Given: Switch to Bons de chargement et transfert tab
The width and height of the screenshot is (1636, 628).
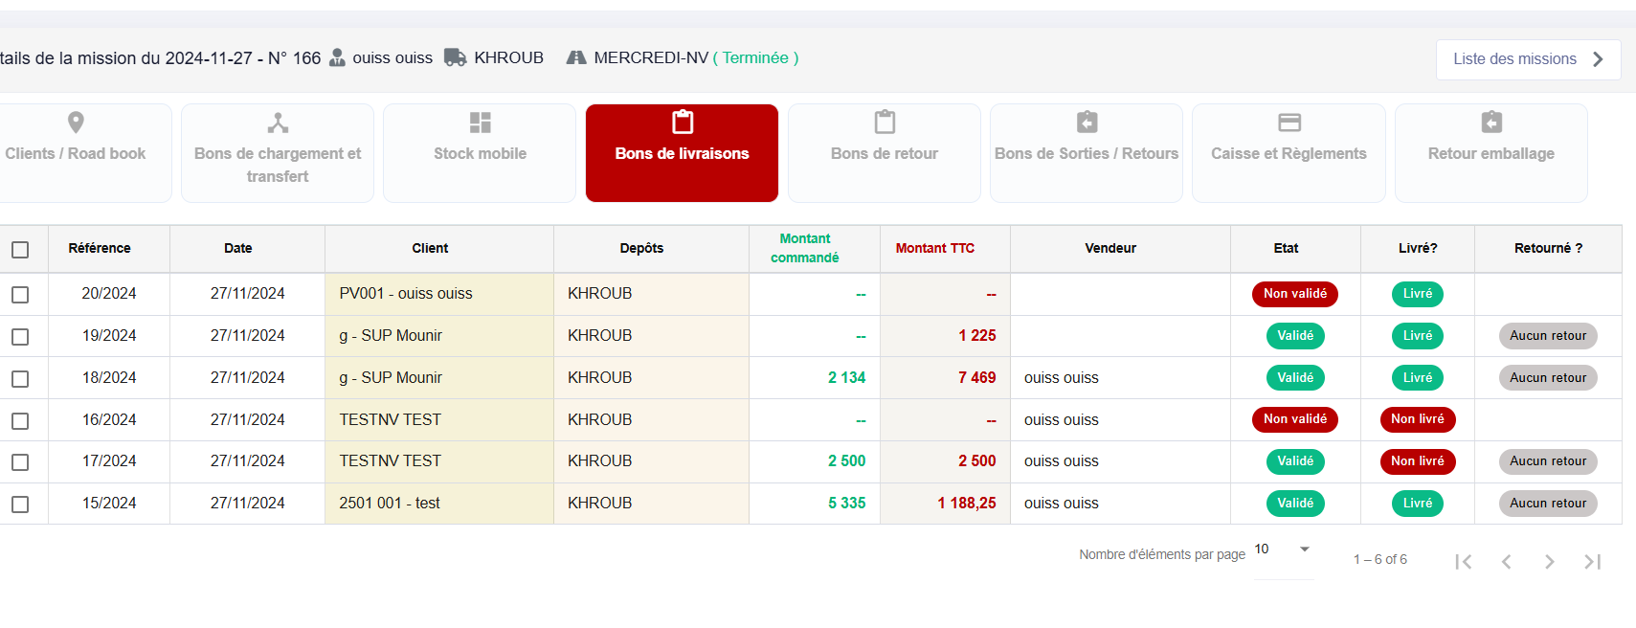Looking at the screenshot, I should click(x=278, y=153).
